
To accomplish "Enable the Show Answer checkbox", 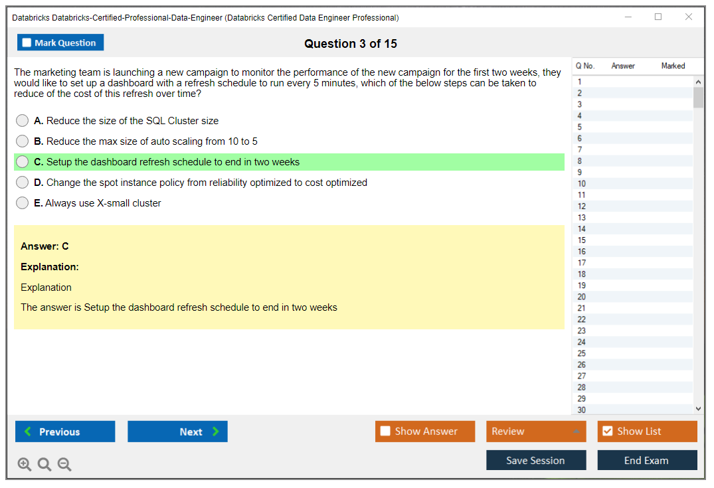I will (386, 432).
